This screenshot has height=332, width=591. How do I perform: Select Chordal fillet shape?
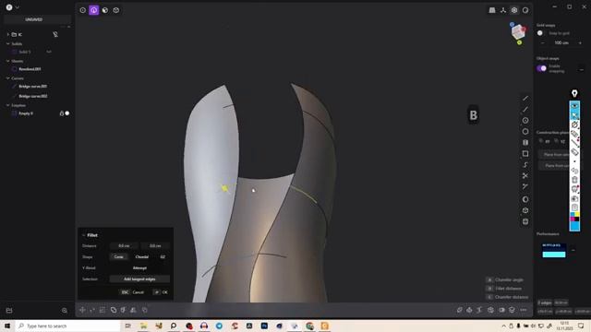(x=141, y=256)
